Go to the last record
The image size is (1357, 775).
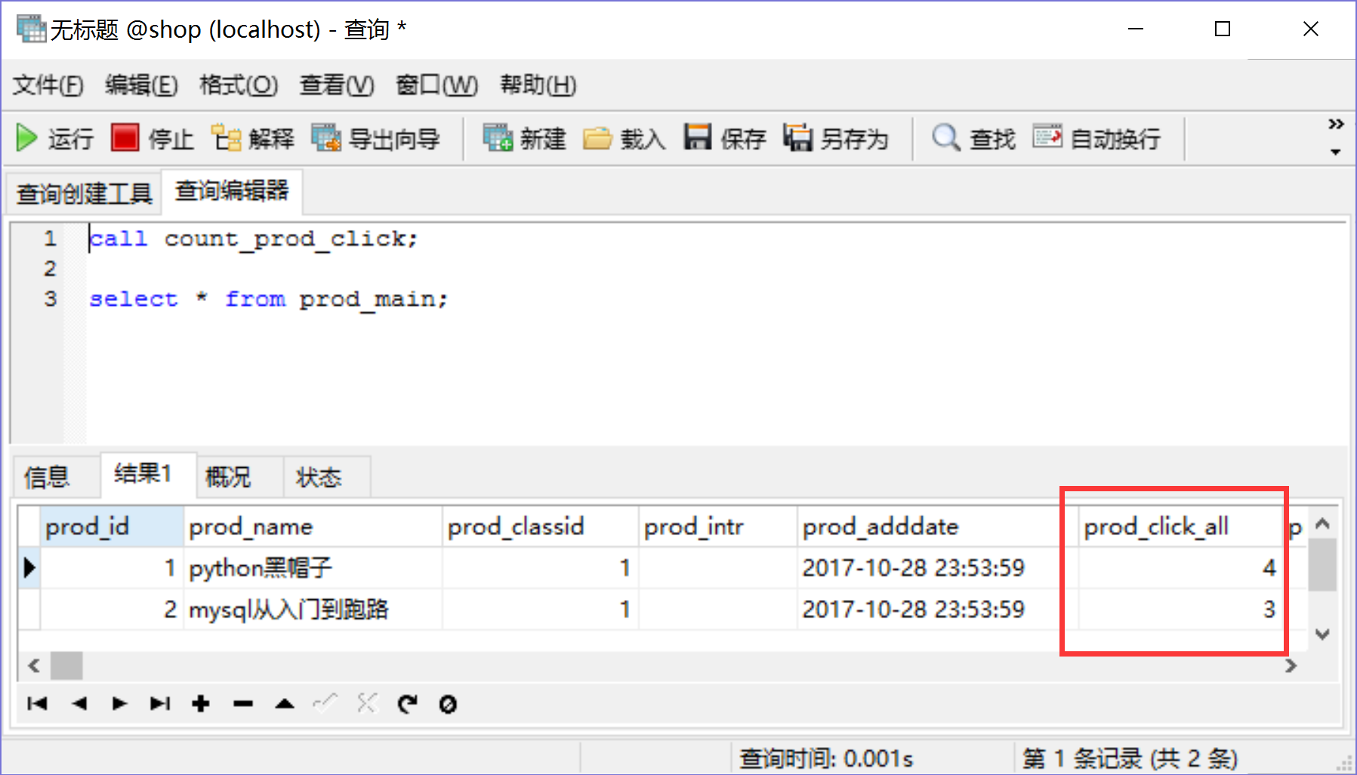tap(160, 704)
